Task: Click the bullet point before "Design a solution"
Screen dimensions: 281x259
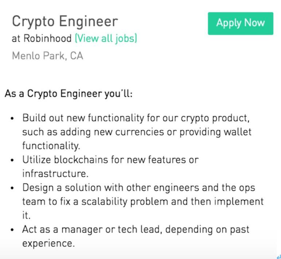Action: (x=13, y=188)
